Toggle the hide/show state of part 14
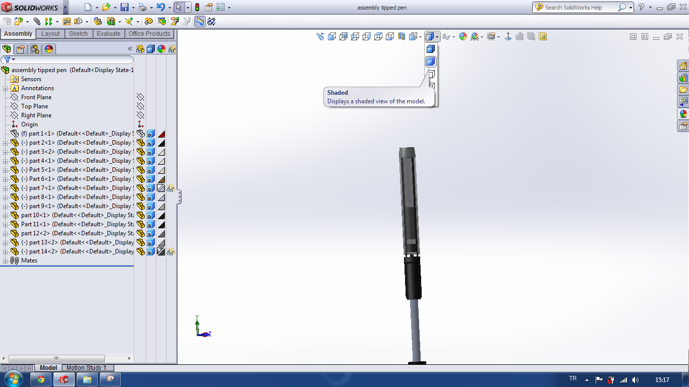The image size is (689, 387). pos(141,252)
